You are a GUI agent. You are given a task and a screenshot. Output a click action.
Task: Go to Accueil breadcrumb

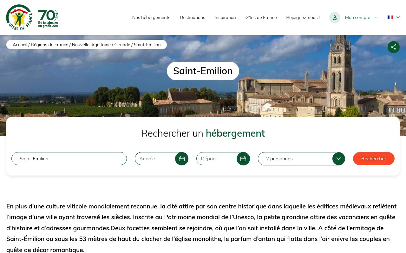(20, 45)
